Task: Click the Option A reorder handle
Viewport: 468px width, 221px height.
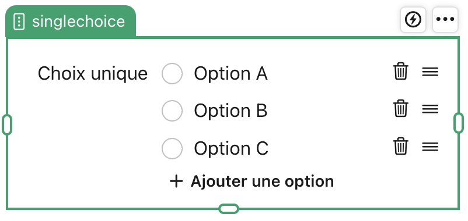Action: pyautogui.click(x=430, y=72)
